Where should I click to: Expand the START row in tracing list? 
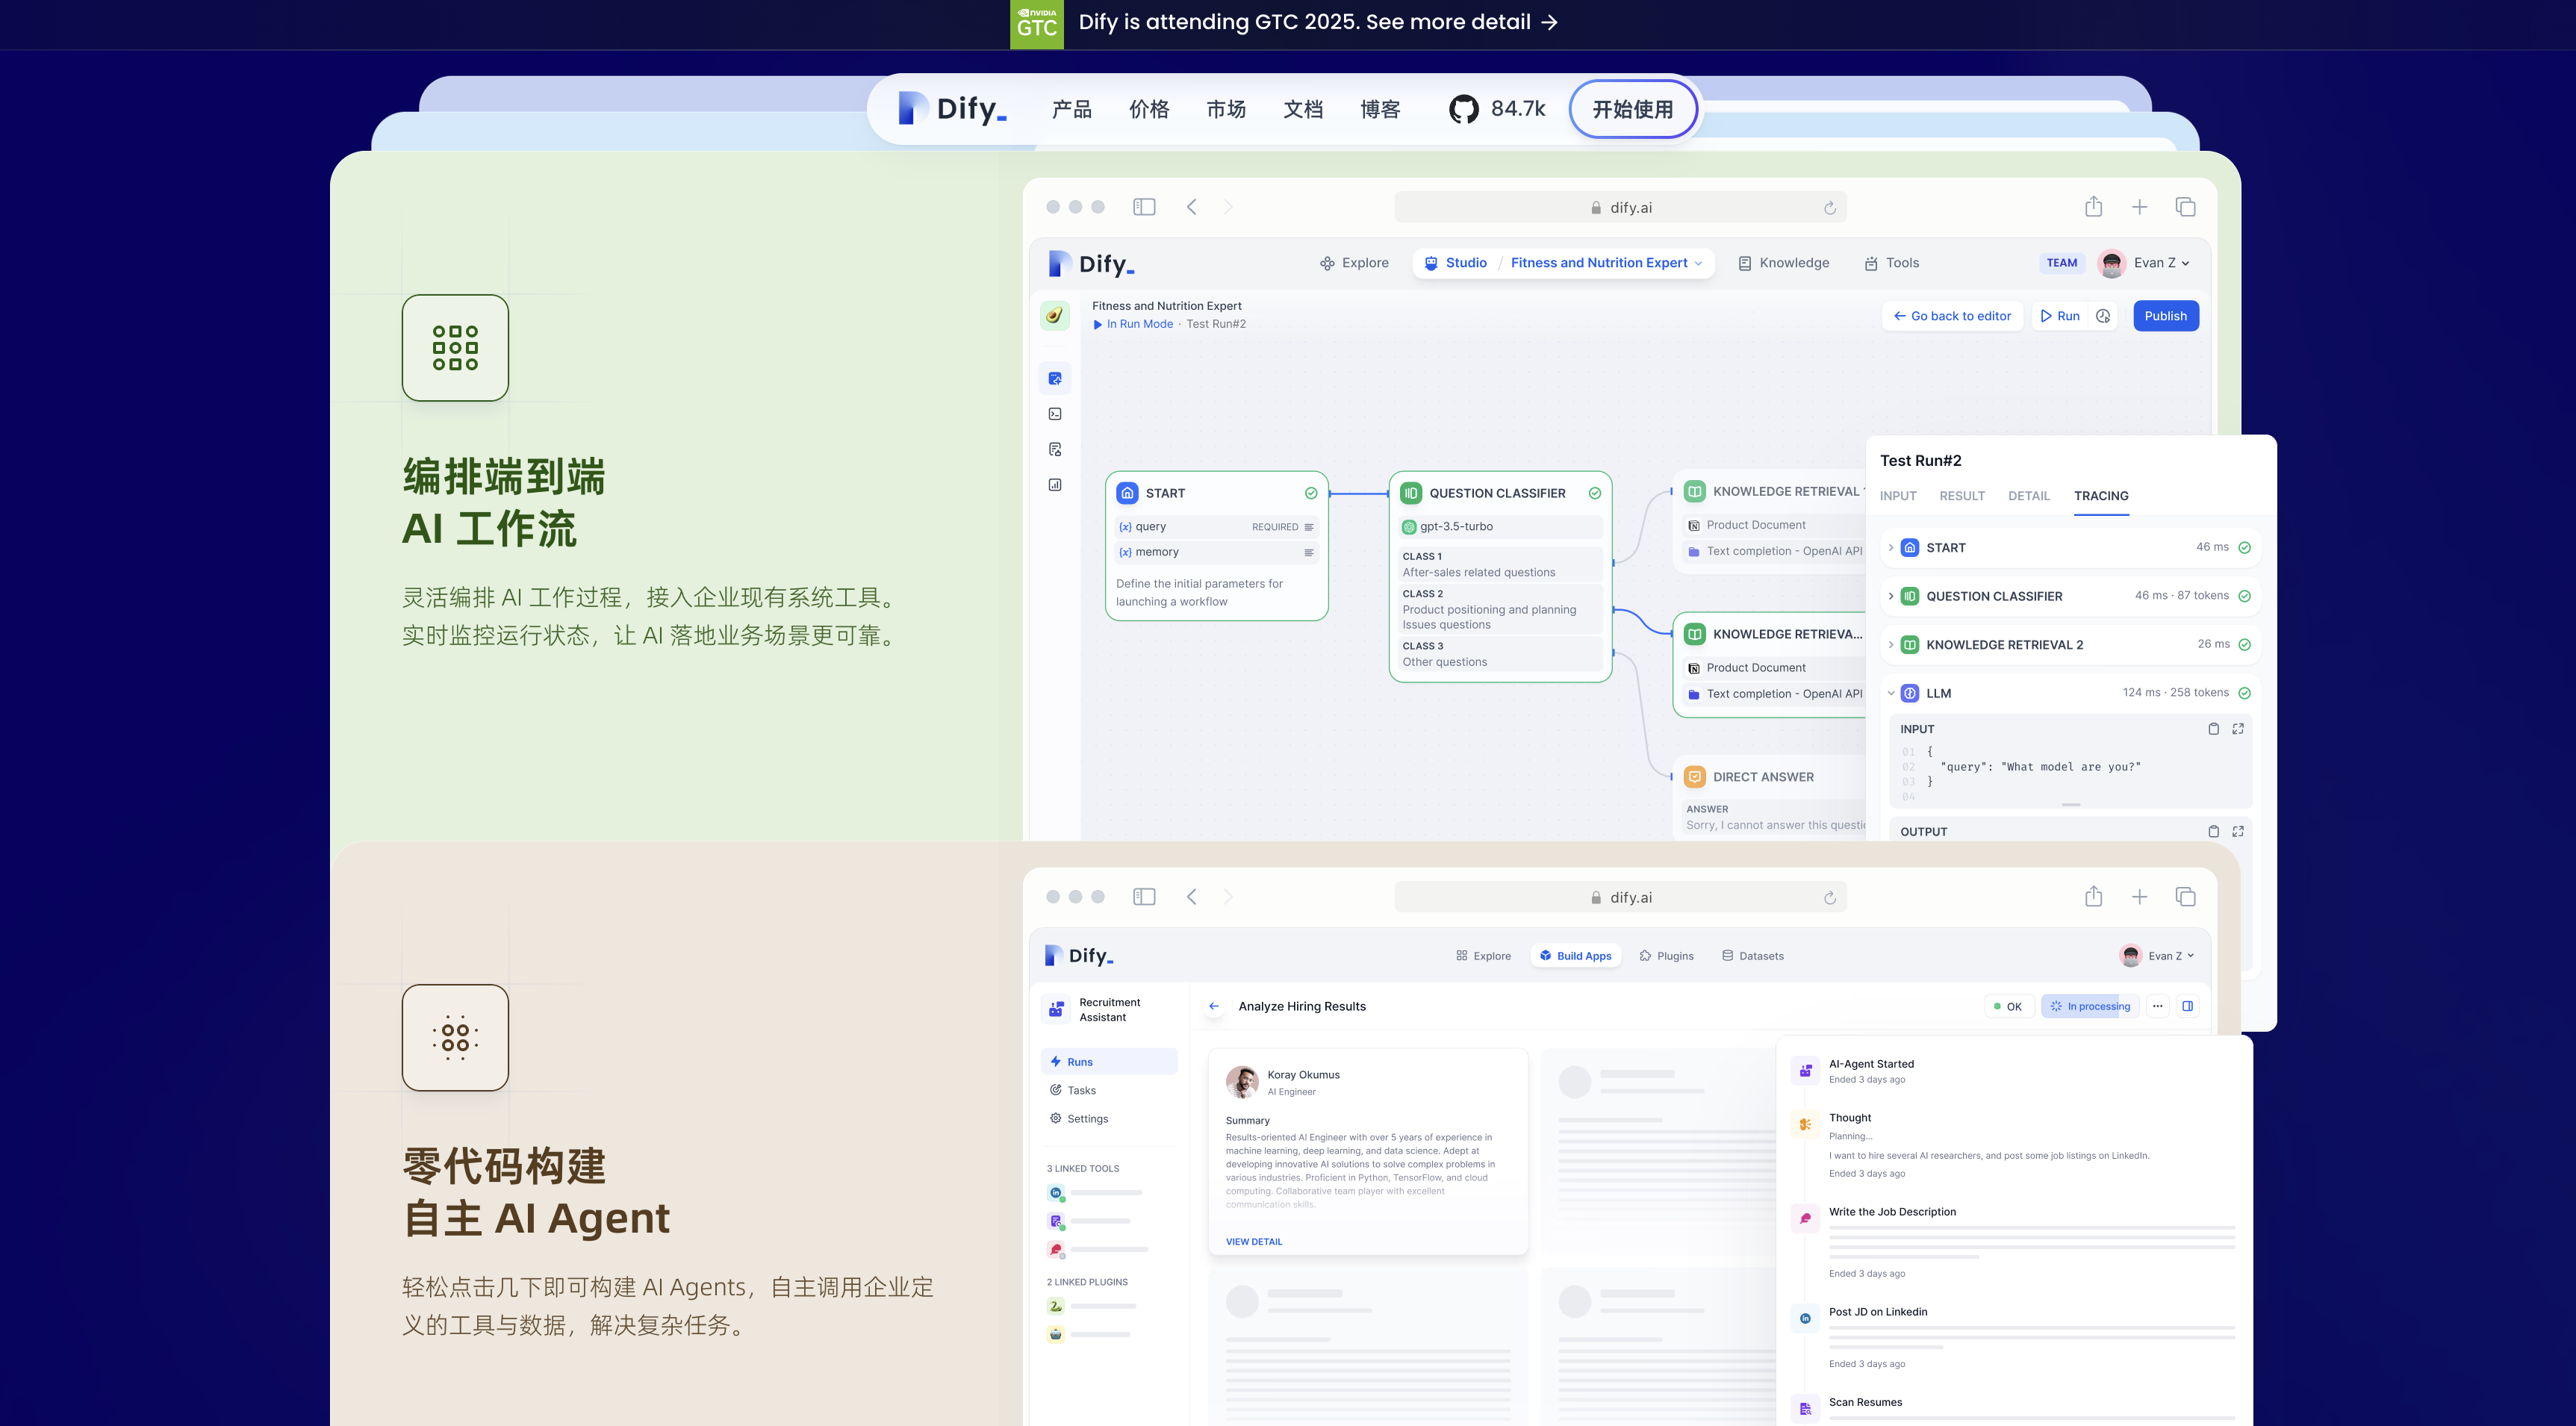click(1890, 547)
